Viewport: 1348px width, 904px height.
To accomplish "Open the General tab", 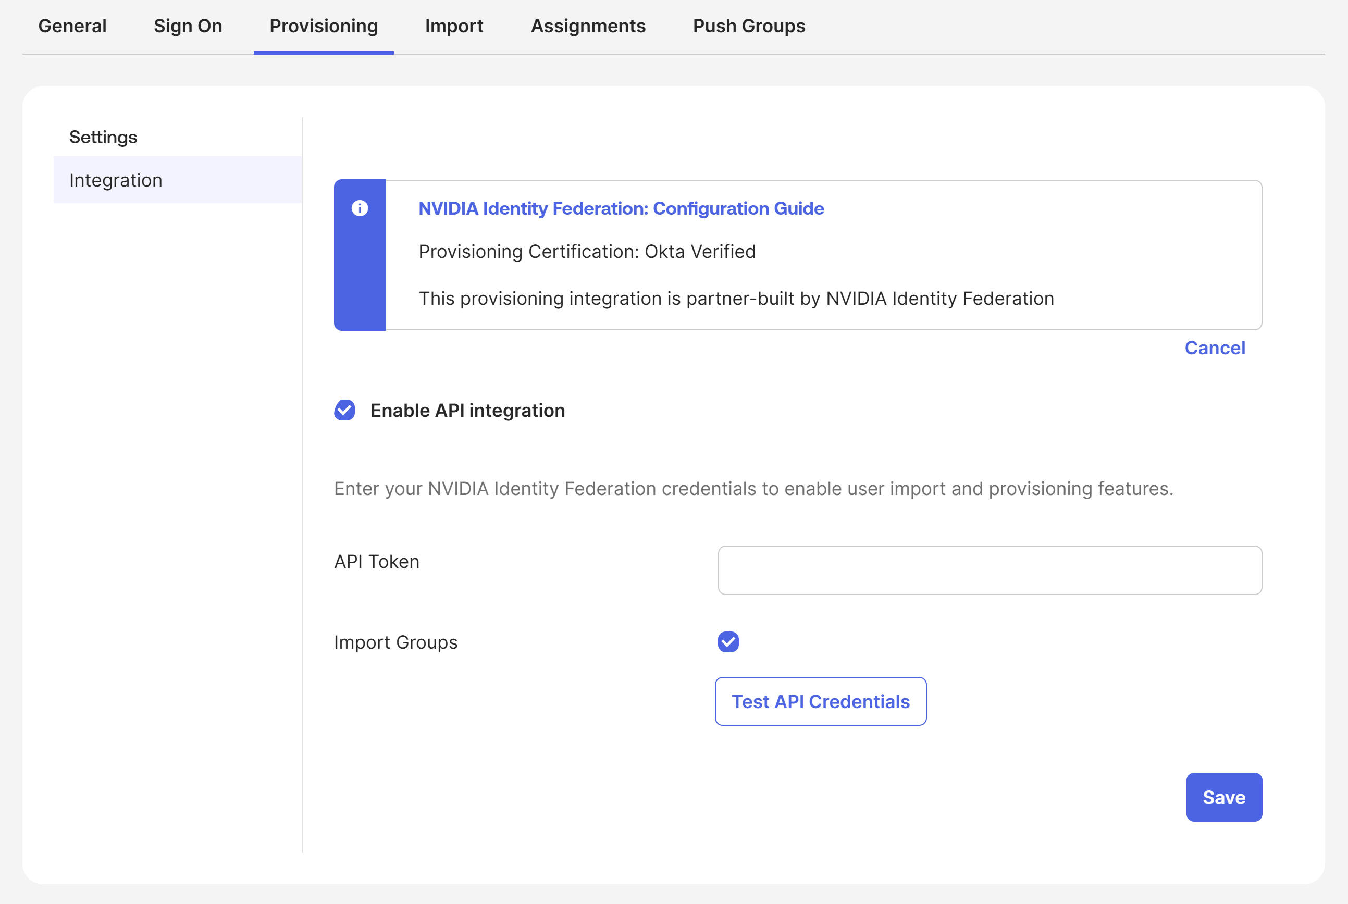I will tap(72, 26).
